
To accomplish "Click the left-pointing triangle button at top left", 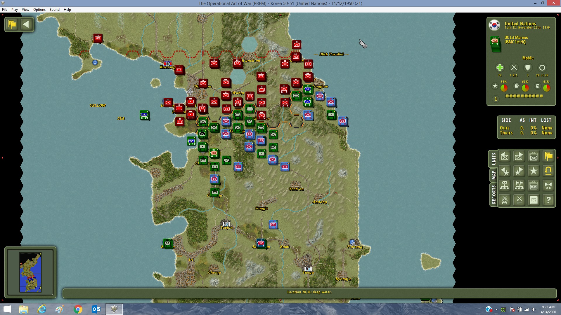I will coord(26,24).
